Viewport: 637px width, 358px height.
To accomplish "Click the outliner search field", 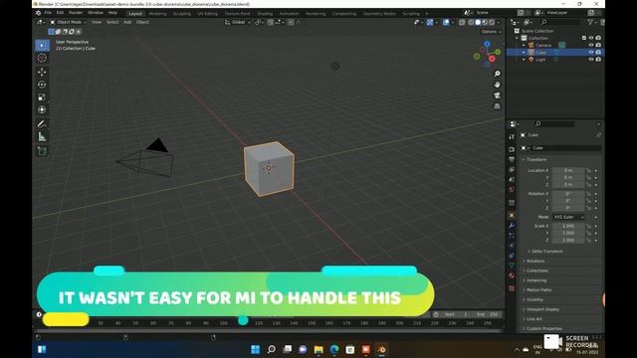I will (x=559, y=22).
